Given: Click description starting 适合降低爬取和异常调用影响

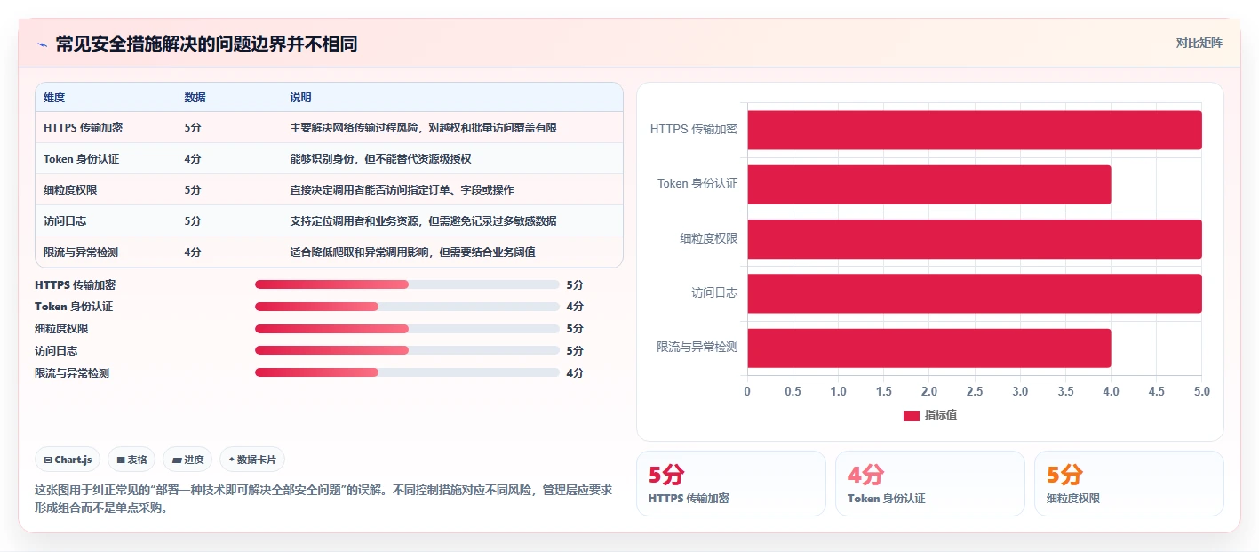Looking at the screenshot, I should click(413, 252).
